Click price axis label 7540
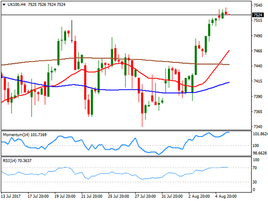Viewport: 268px width, 201px height. (x=258, y=5)
